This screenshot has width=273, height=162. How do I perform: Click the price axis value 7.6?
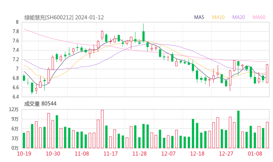(x=15, y=41)
